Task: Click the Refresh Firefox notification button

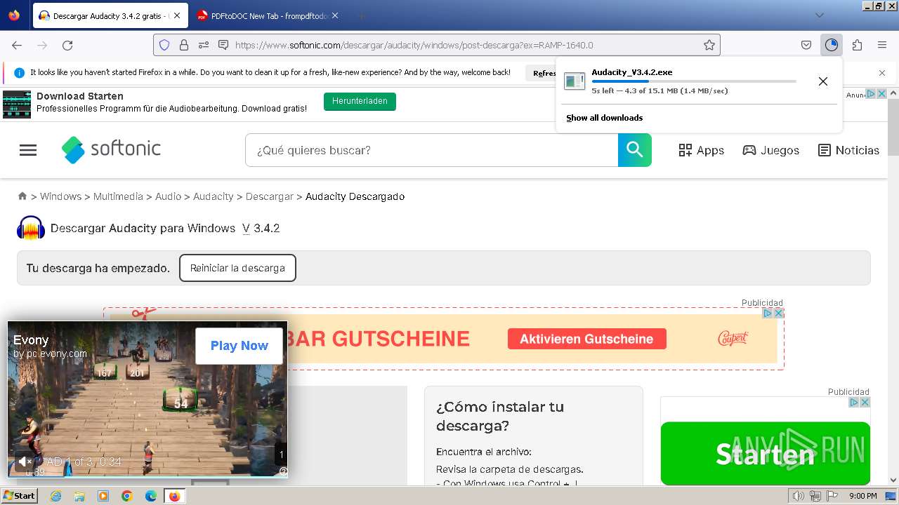Action: pyautogui.click(x=544, y=73)
